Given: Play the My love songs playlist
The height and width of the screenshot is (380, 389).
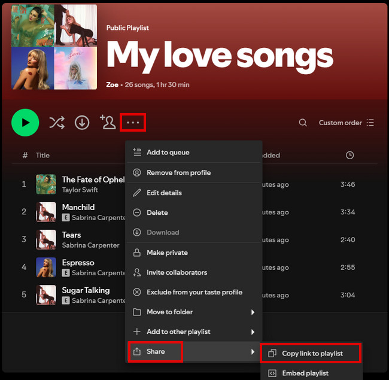Looking at the screenshot, I should (x=25, y=123).
